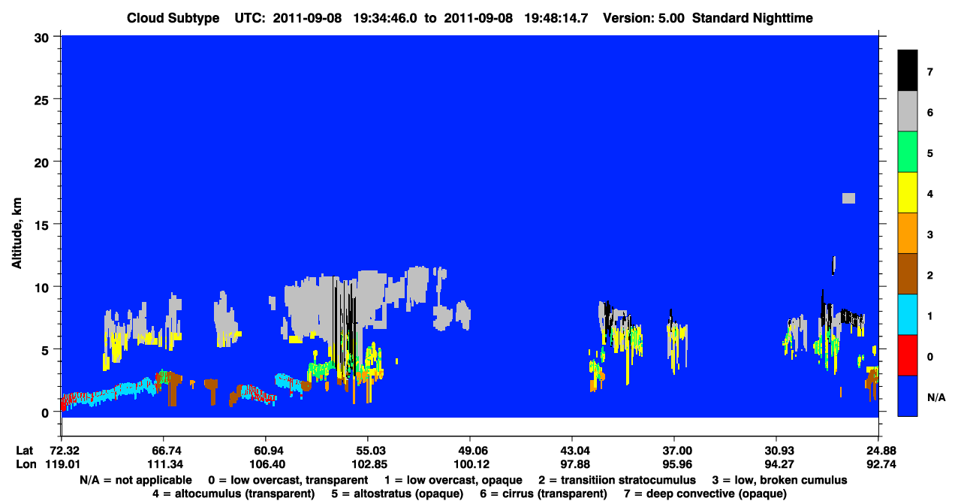This screenshot has width=976, height=501.
Task: Click the 'Lat' row label
Action: [24, 451]
